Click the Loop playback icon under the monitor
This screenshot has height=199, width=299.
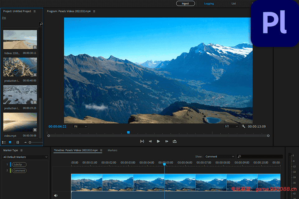[x=142, y=141]
